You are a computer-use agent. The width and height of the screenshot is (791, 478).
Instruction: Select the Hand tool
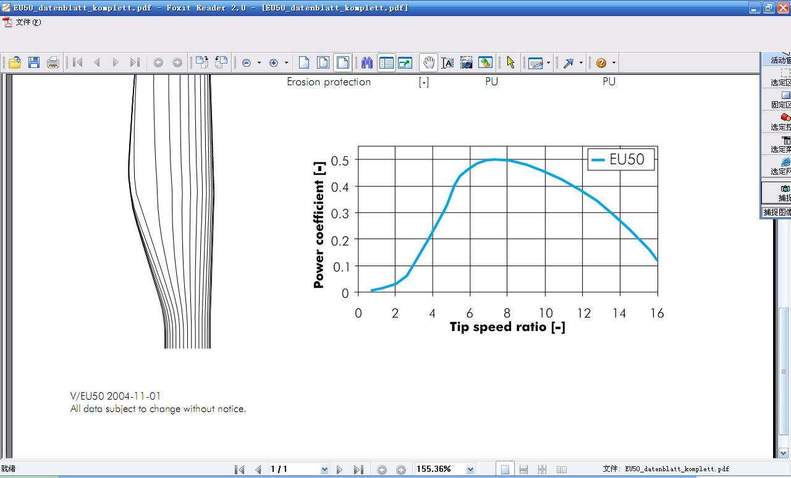point(428,62)
